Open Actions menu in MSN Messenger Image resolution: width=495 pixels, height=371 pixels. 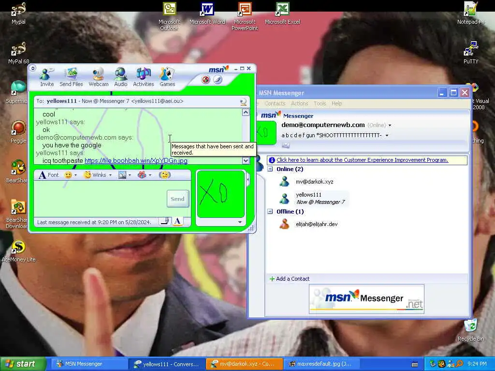tap(299, 103)
